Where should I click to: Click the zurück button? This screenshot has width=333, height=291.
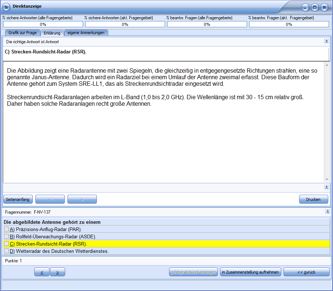coord(306,272)
